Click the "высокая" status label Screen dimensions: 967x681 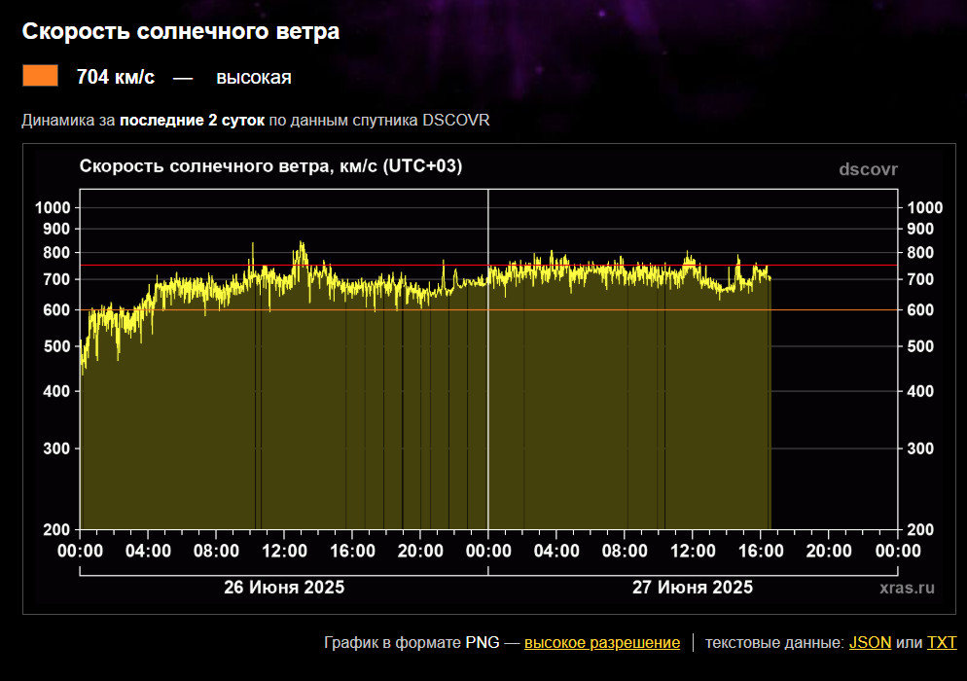pos(253,78)
